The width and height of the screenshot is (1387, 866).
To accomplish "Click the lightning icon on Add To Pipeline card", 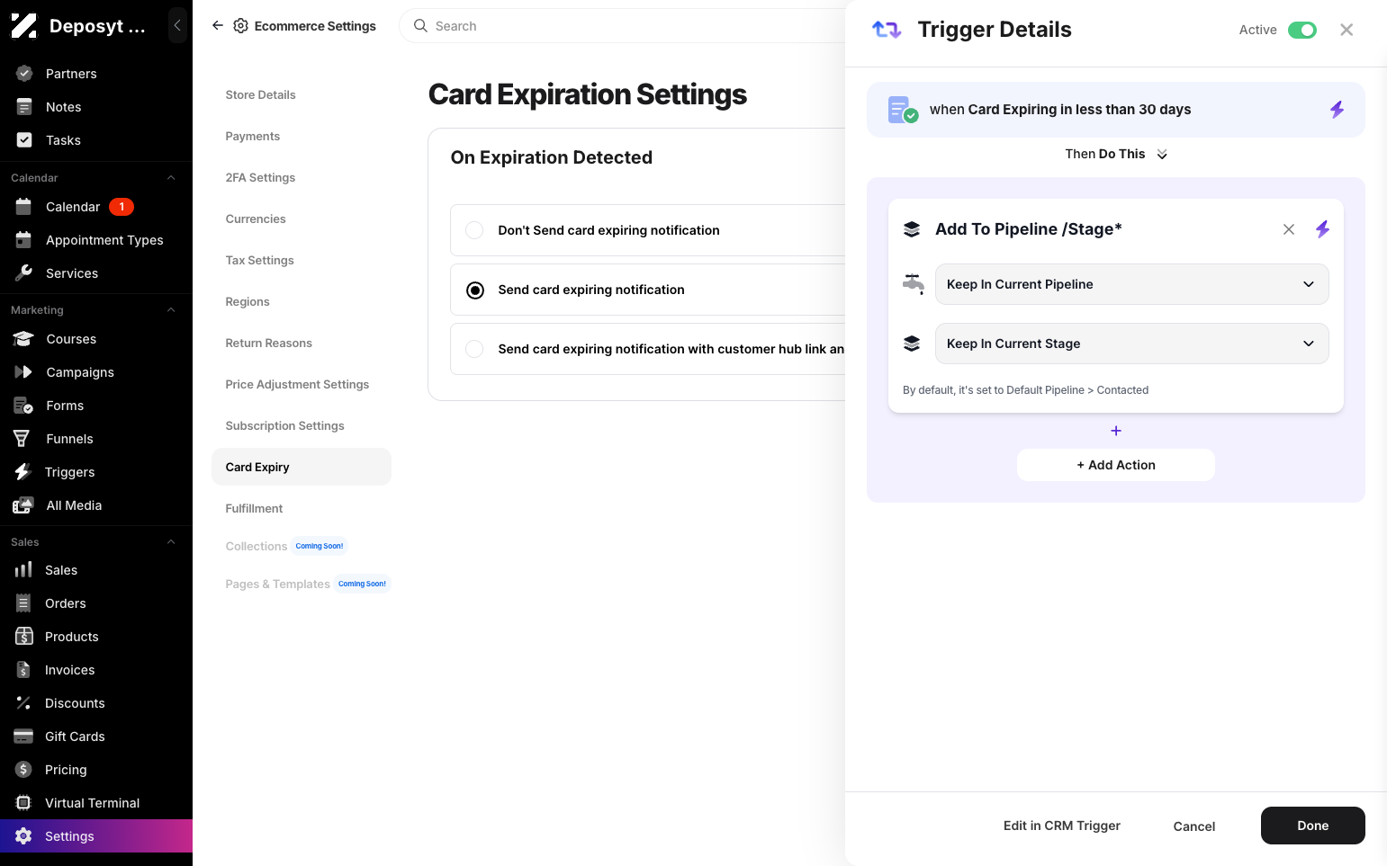I will (x=1322, y=229).
